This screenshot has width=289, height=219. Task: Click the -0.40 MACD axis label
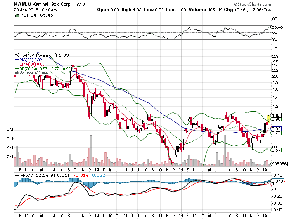(x=277, y=210)
